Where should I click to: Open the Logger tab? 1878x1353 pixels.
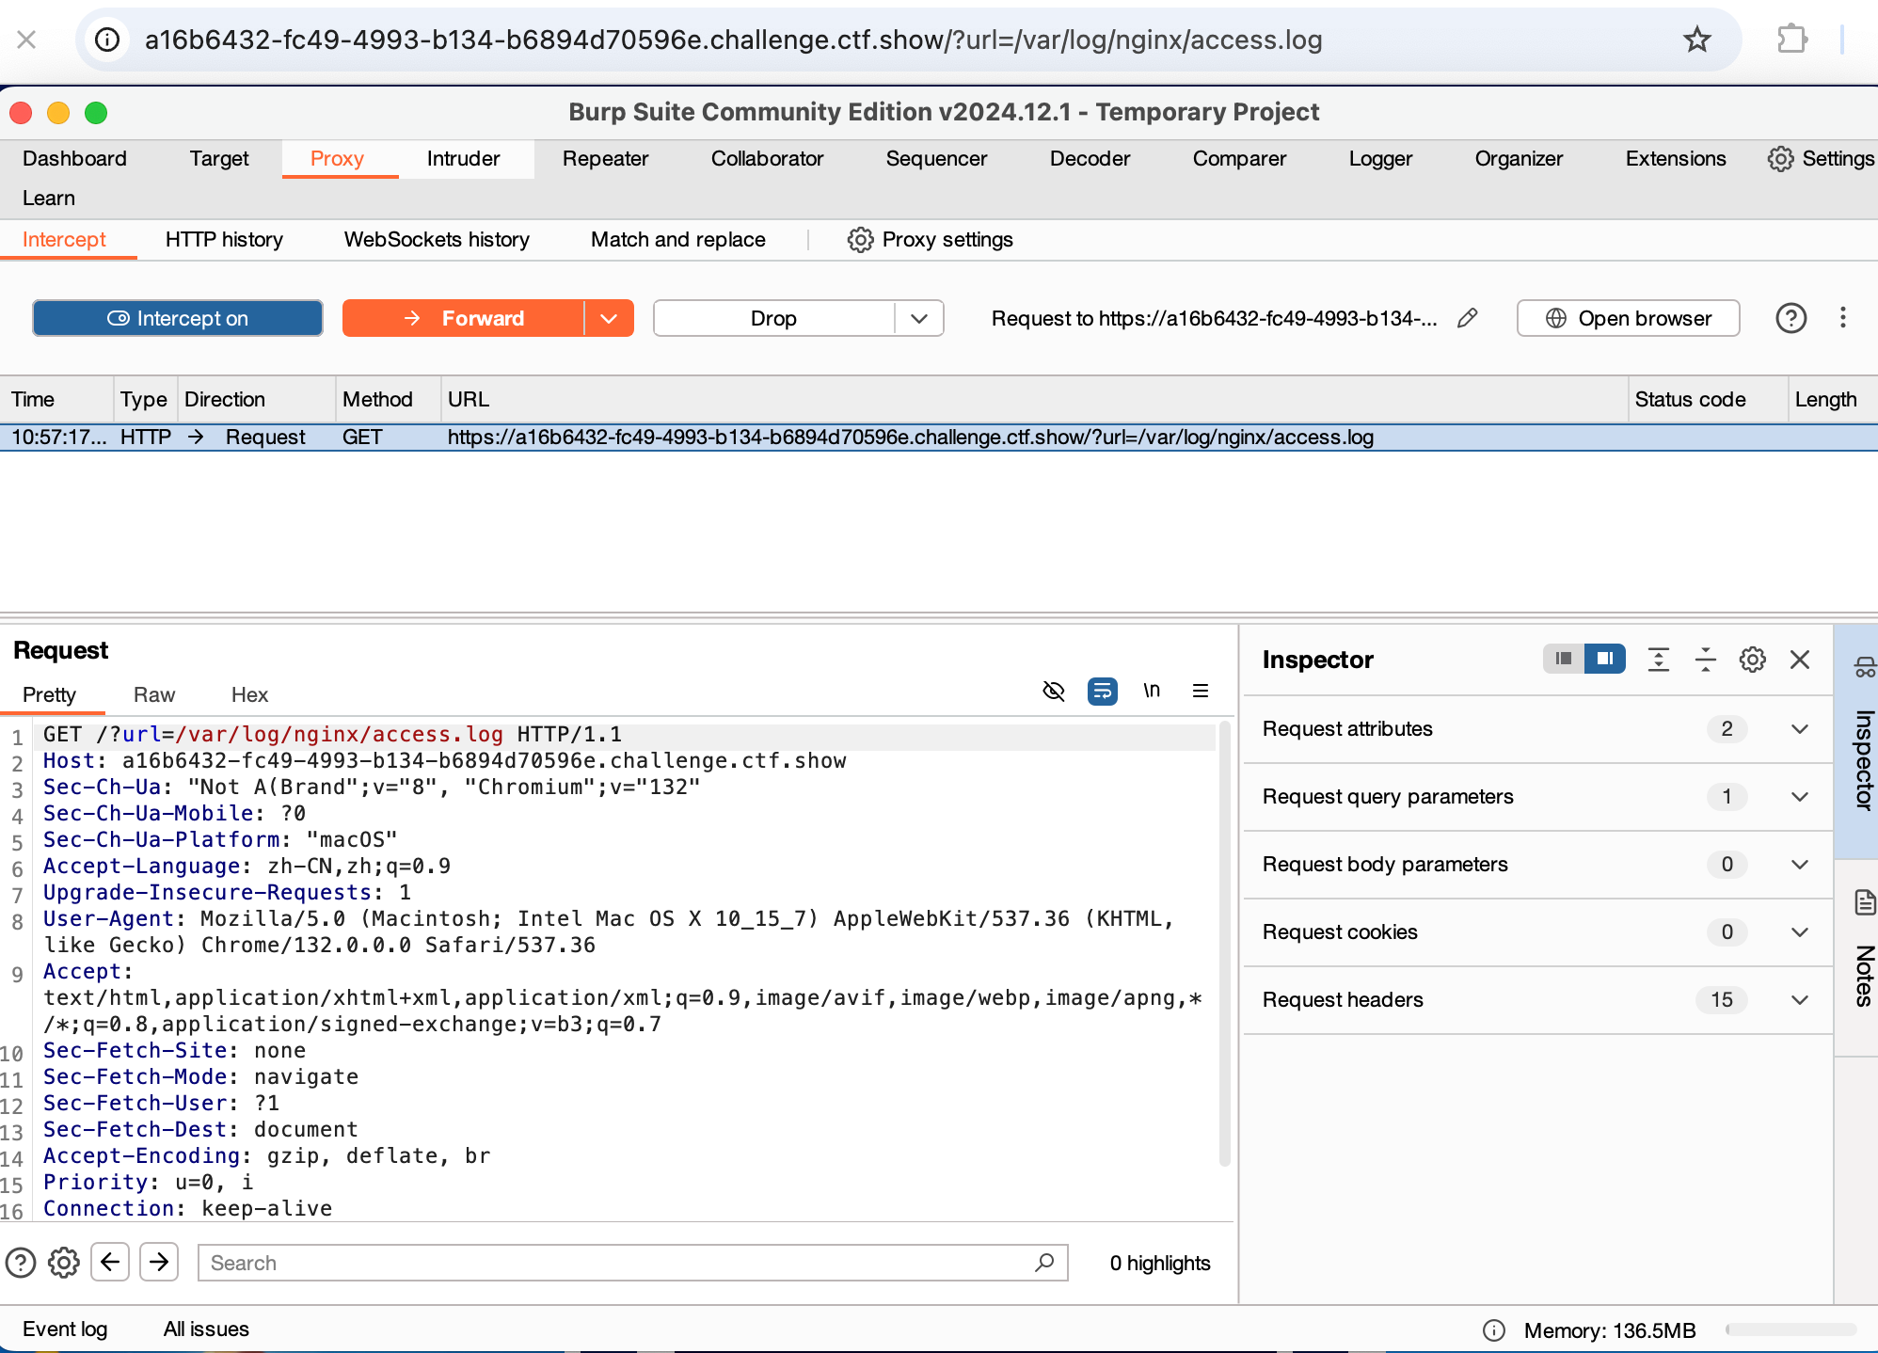tap(1379, 158)
